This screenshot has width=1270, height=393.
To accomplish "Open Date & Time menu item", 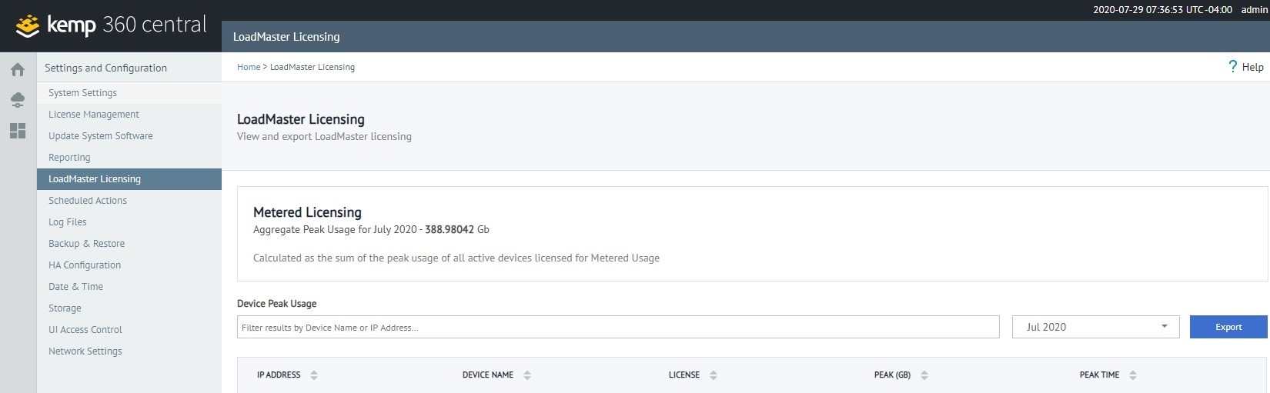I will pos(129,287).
